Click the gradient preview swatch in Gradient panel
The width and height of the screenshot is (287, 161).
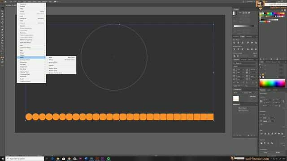(x=235, y=13)
